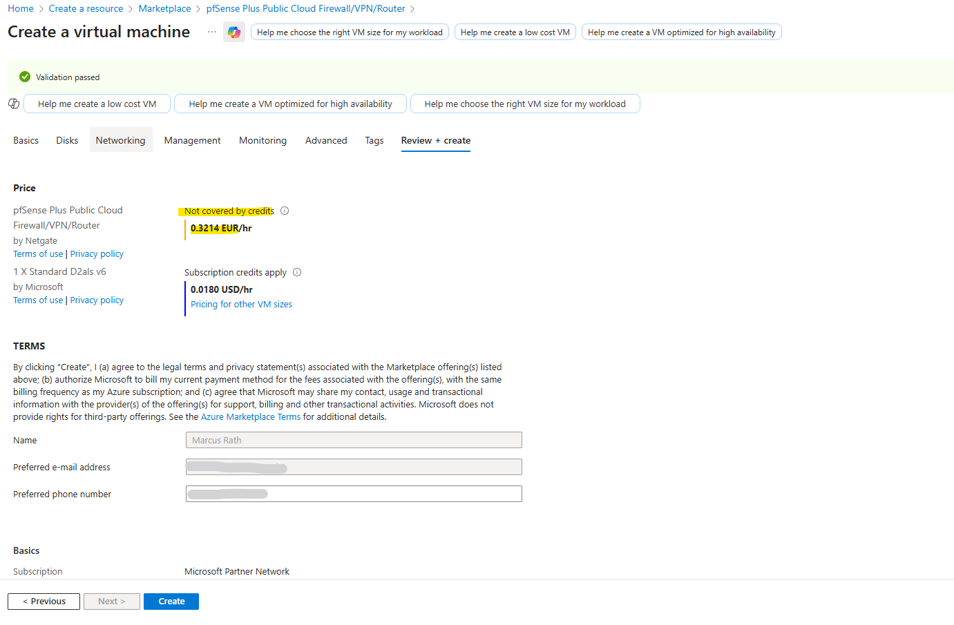The height and width of the screenshot is (625, 954).
Task: Open Netgate Privacy policy link
Action: tap(97, 253)
